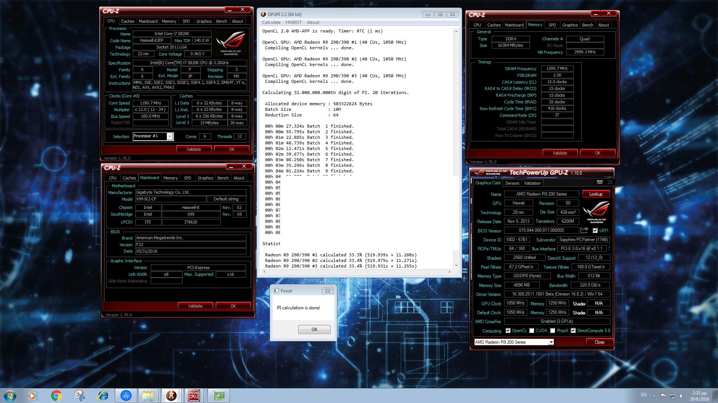Switch to Sensors tab in GPU-Z
Viewport: 718px width, 403px height.
[512, 183]
